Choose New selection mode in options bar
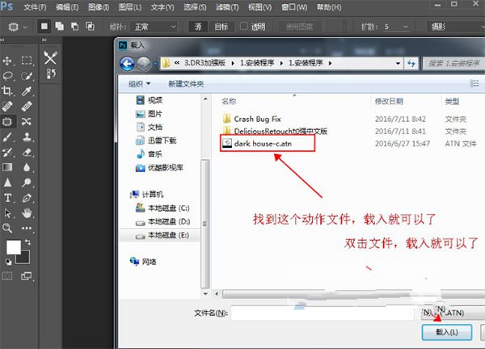485x349 pixels. pyautogui.click(x=44, y=27)
